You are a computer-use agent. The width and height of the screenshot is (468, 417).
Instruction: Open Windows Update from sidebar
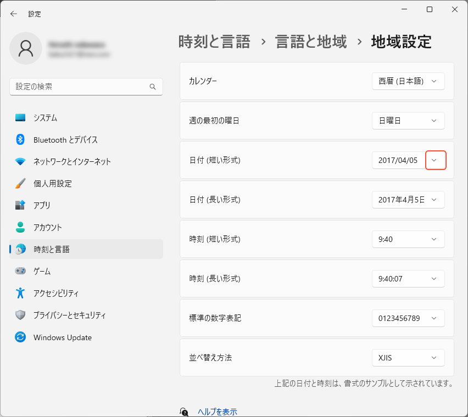pos(62,337)
